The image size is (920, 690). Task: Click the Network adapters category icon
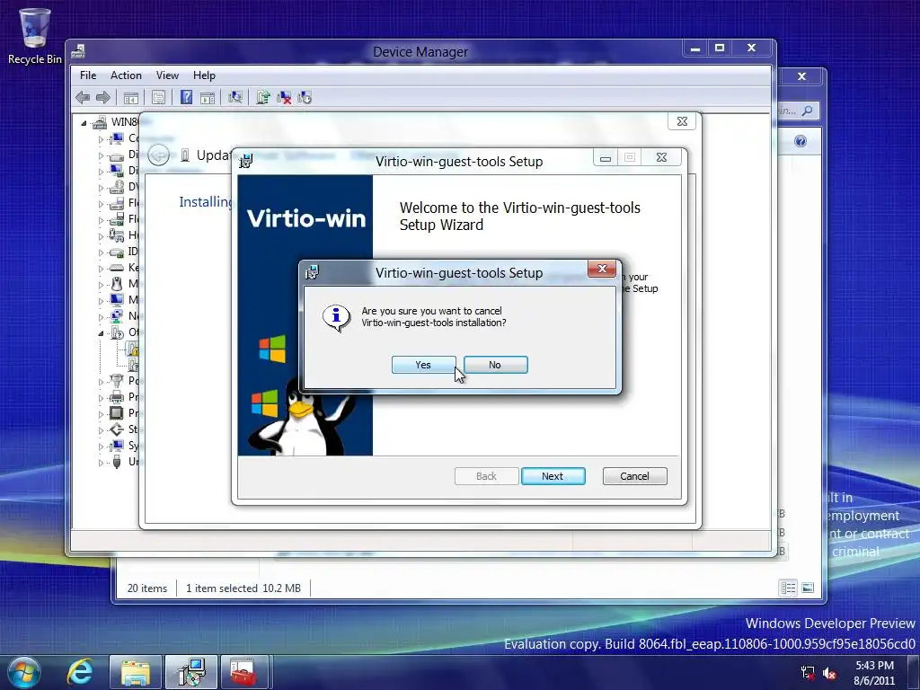tap(117, 316)
